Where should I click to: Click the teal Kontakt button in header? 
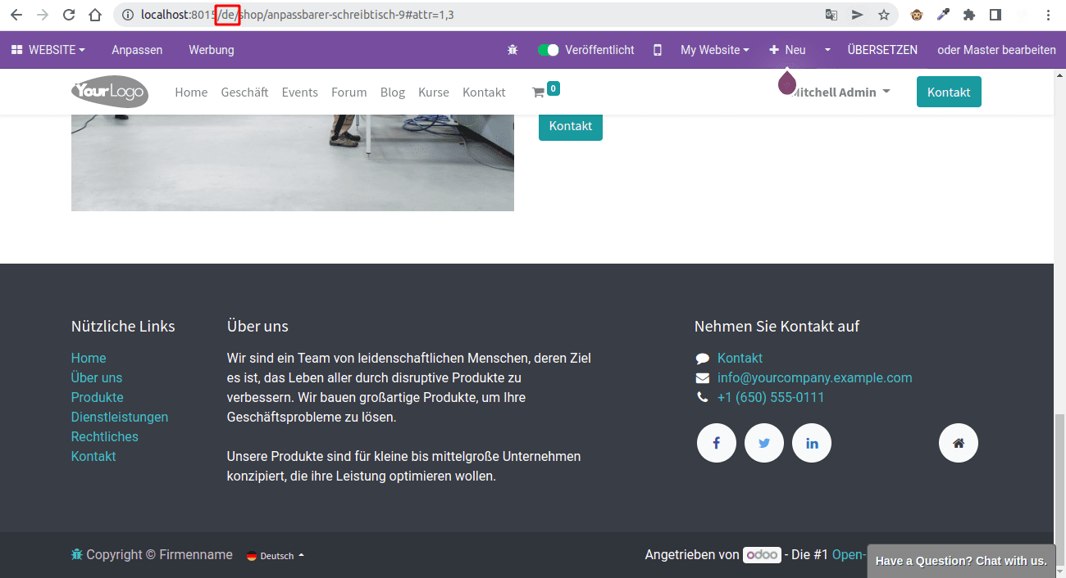(x=949, y=92)
